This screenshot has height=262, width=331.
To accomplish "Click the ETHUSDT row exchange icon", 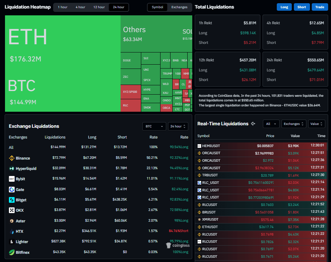I will pos(199,227).
